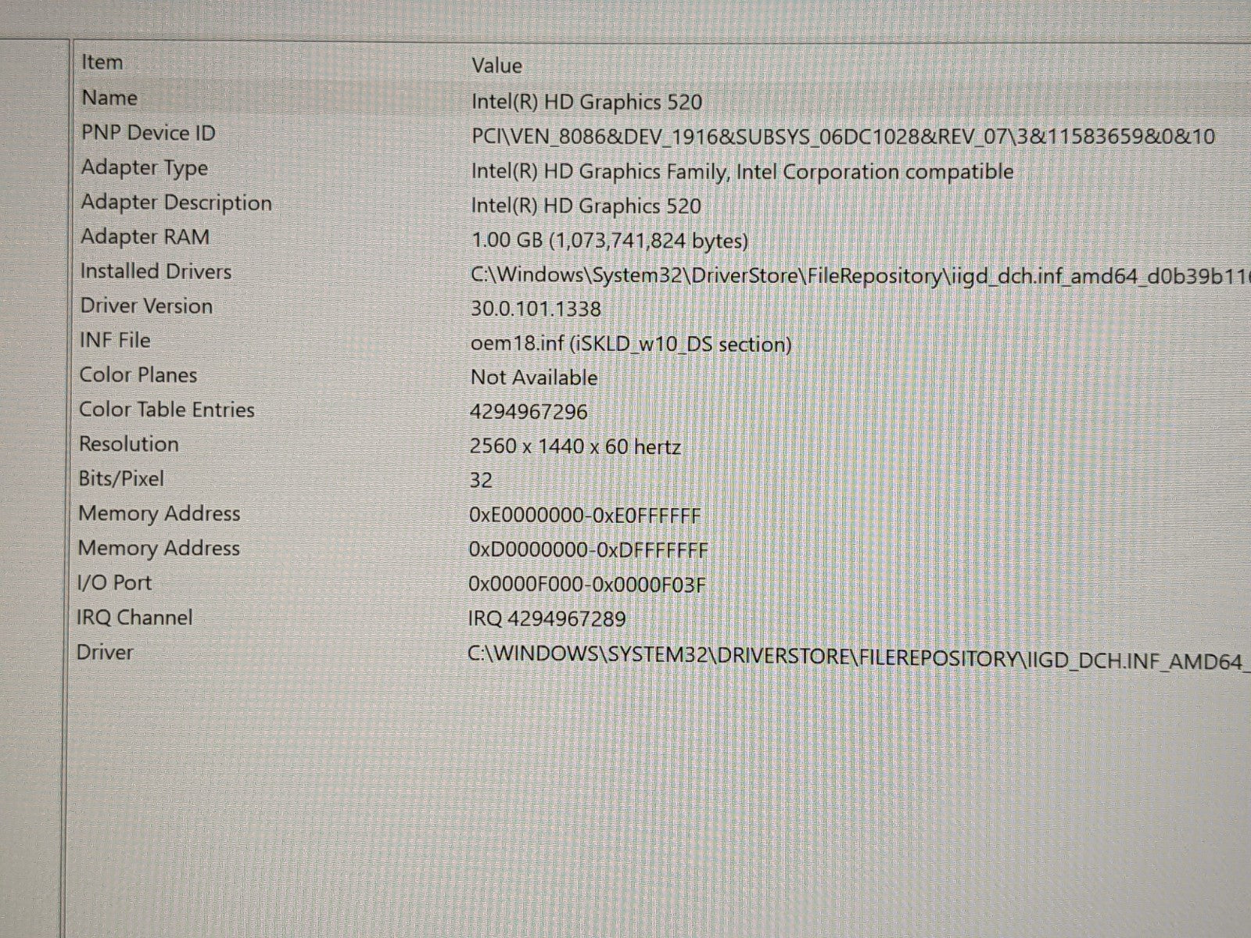Click the Memory Address value starting 0xE0000000
This screenshot has height=938, width=1251.
click(585, 516)
